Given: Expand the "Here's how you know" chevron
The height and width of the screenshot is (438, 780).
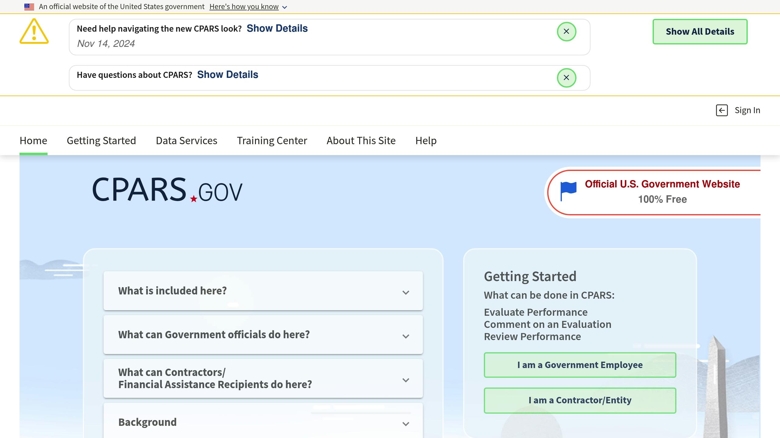Looking at the screenshot, I should click(285, 7).
